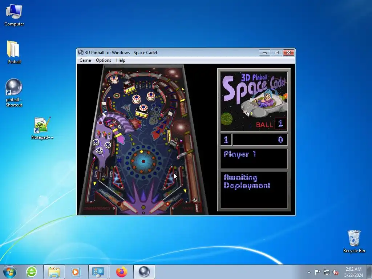The image size is (372, 279).
Task: Select the Recycle Bin icon
Action: (354, 241)
